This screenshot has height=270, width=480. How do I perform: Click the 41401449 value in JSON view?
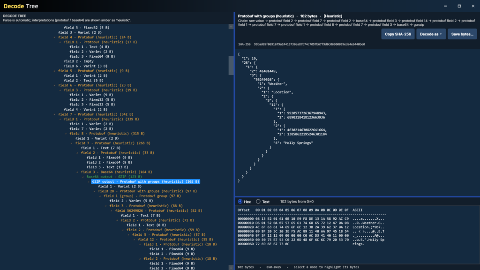point(268,71)
